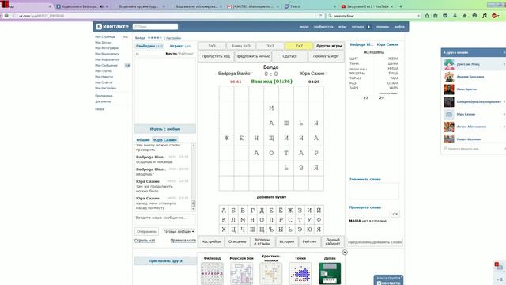
Task: Open Мои Настройки in the left menu
Action: pos(105,88)
